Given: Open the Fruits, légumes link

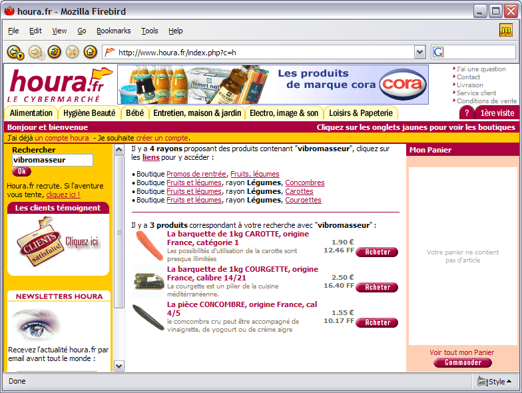Looking at the screenshot, I should (x=254, y=174).
